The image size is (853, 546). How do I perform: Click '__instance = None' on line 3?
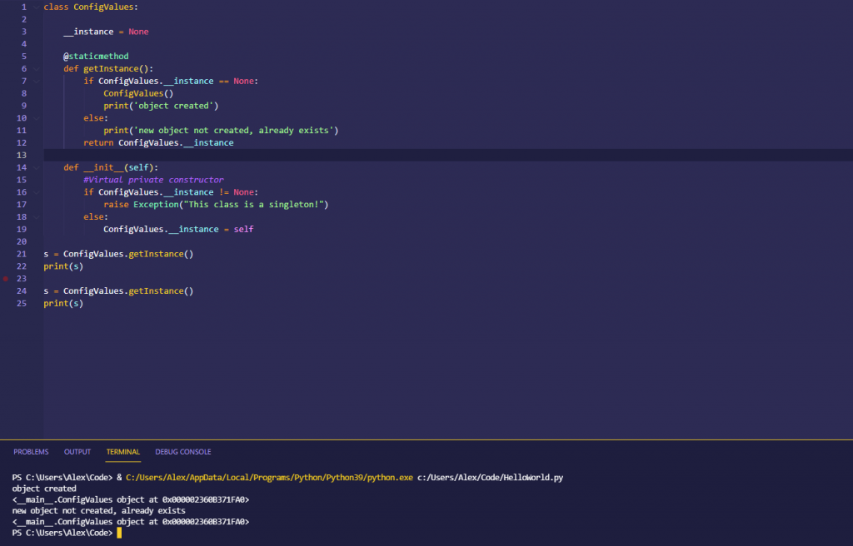pos(106,32)
